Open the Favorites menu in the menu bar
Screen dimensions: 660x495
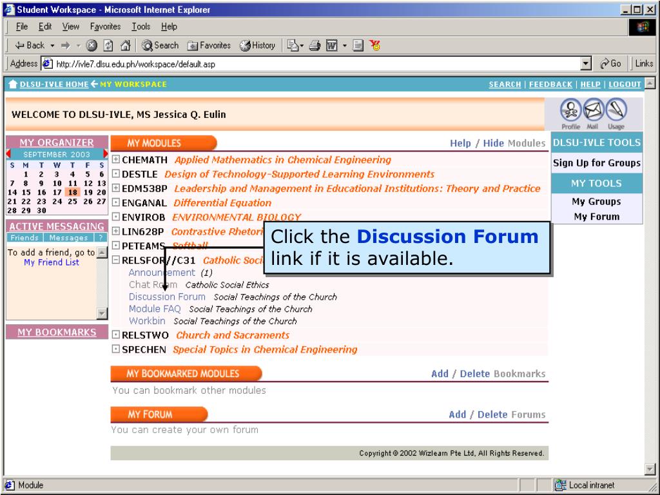[105, 27]
